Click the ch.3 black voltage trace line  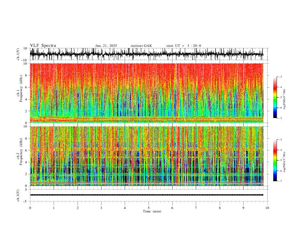[146, 195]
